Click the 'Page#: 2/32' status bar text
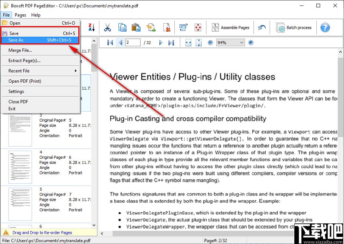 pos(216,240)
